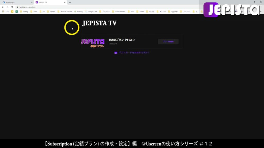
Task: Open the APPs bookmark folder
Action: [34, 12]
